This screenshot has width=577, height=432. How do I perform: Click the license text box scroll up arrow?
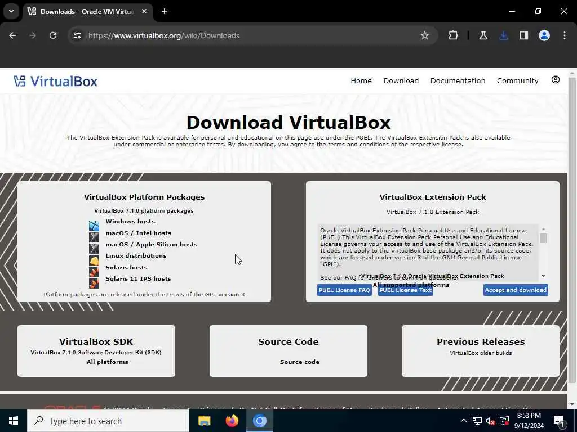tap(543, 229)
